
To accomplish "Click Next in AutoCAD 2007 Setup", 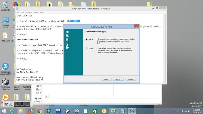I will click(118, 79).
